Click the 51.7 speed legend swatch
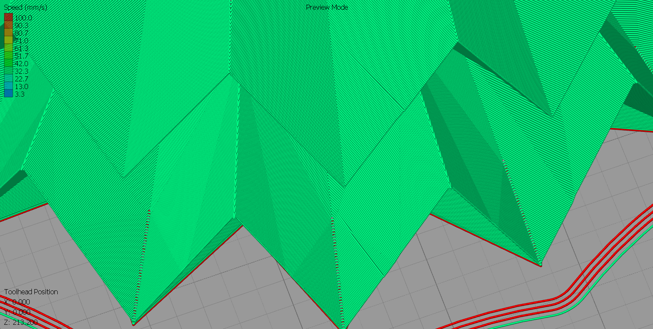Image resolution: width=653 pixels, height=329 pixels. click(8, 56)
